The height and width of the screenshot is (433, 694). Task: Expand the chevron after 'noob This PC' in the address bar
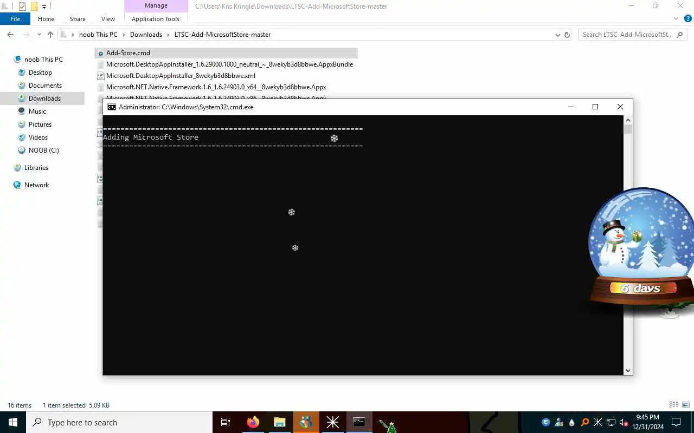pyautogui.click(x=124, y=35)
